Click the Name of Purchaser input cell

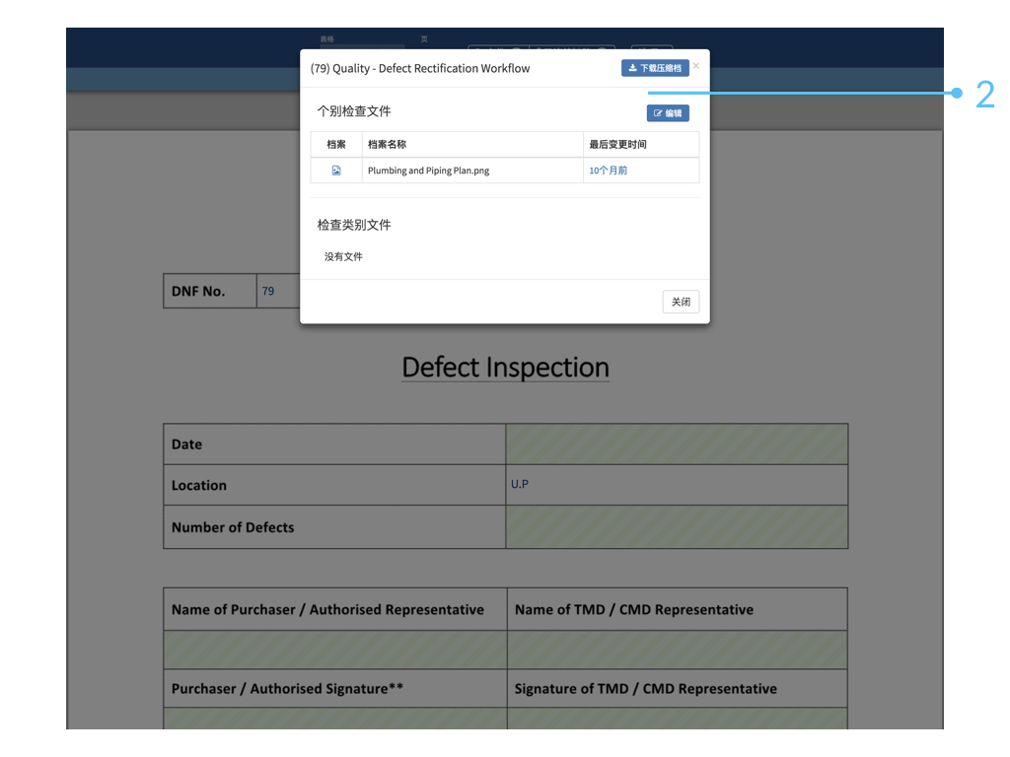[x=335, y=650]
